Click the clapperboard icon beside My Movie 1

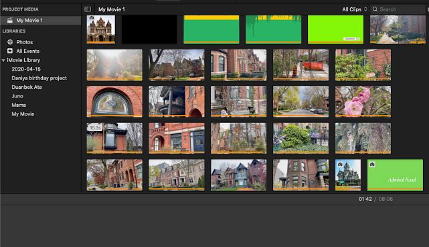tap(10, 20)
